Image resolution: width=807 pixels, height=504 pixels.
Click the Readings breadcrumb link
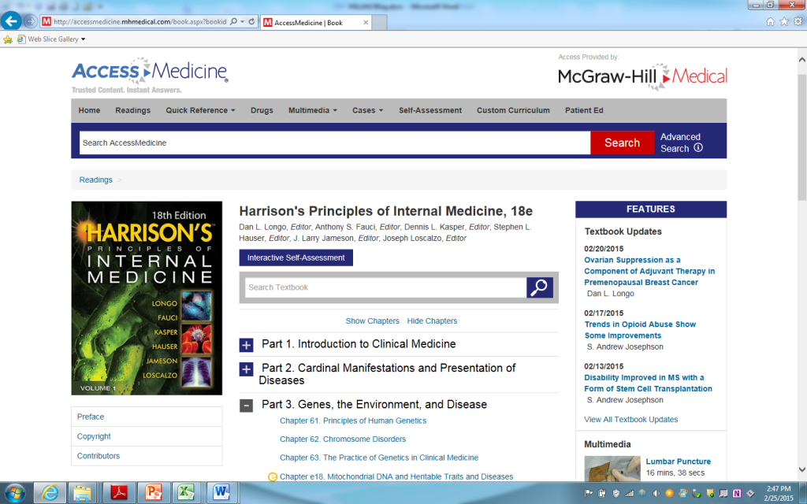pyautogui.click(x=95, y=180)
